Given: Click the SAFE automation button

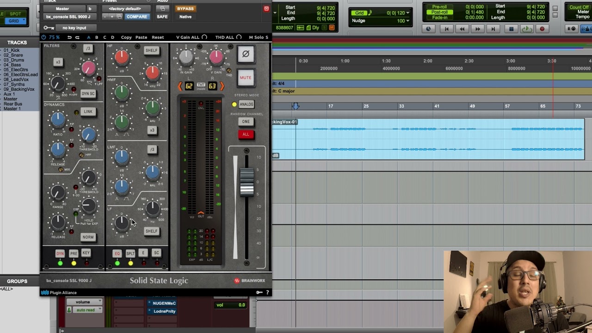Looking at the screenshot, I should (162, 17).
